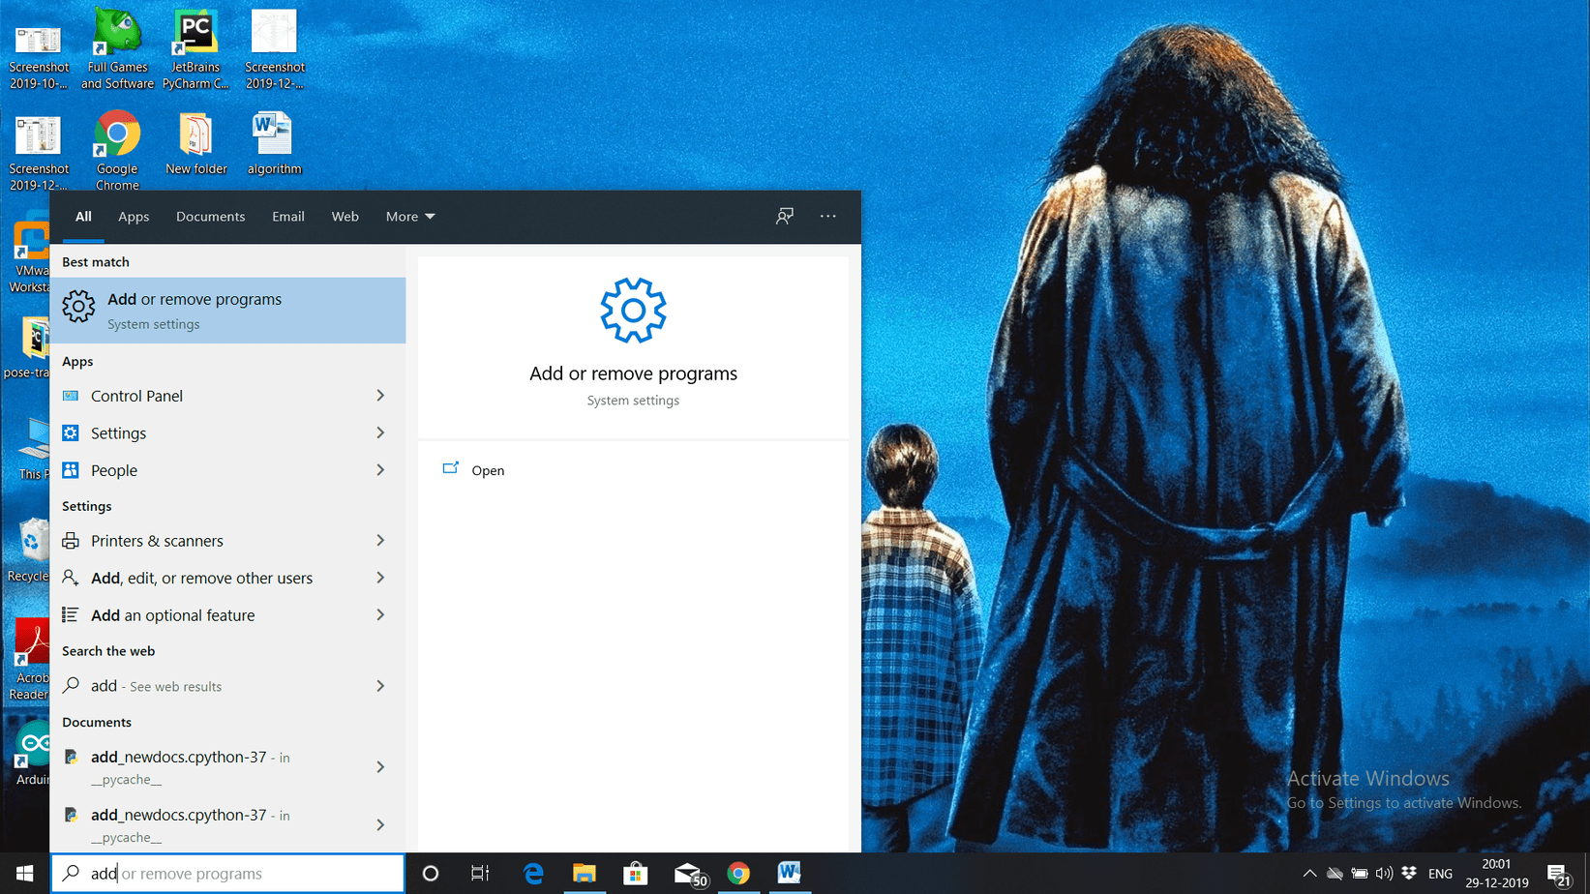Select the algorithm Word document on the desktop
This screenshot has width=1590, height=894.
[274, 145]
